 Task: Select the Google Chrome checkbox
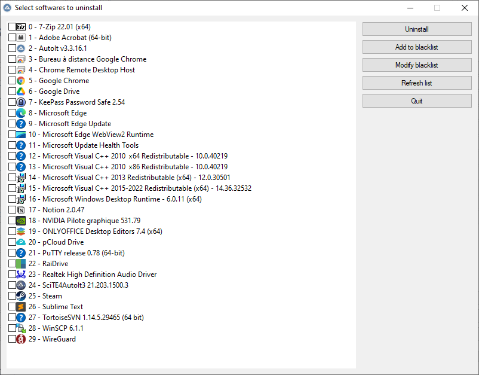12,81
